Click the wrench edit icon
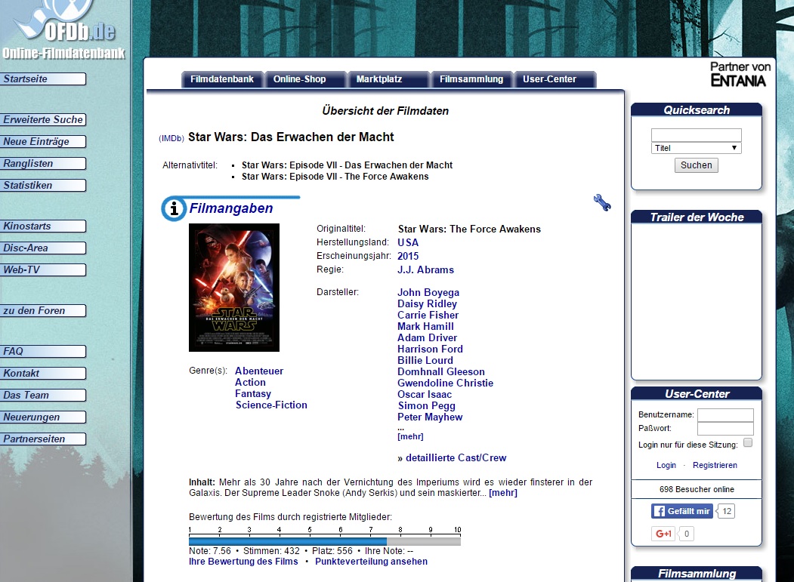Screen dimensions: 794x582 pos(602,202)
